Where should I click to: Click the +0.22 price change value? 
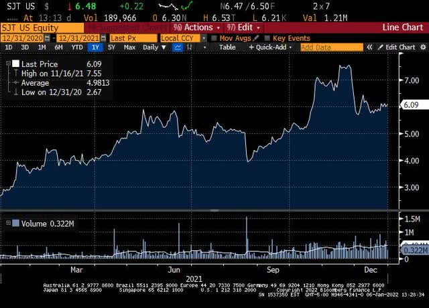[x=131, y=6]
